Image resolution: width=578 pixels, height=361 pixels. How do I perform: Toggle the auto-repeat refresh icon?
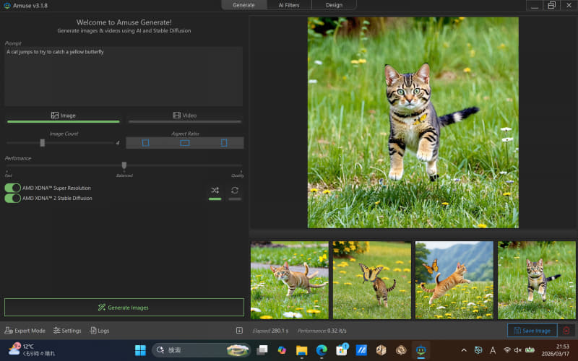pyautogui.click(x=235, y=191)
